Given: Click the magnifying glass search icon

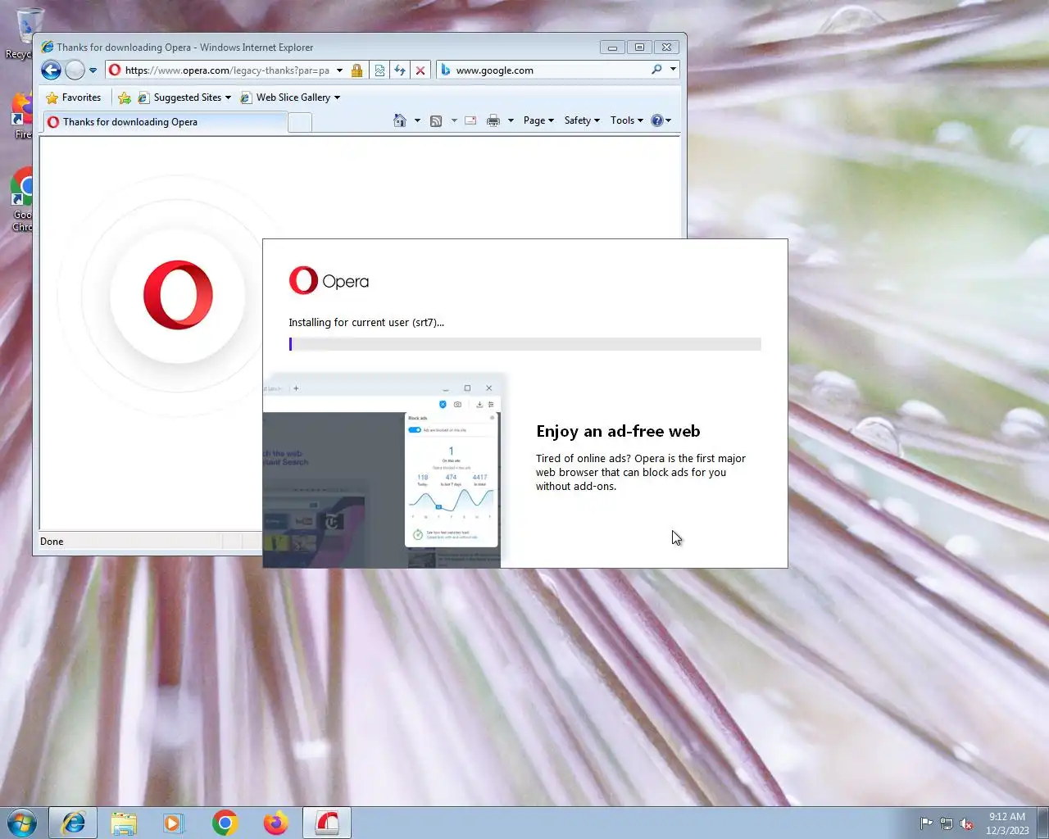Looking at the screenshot, I should point(656,70).
